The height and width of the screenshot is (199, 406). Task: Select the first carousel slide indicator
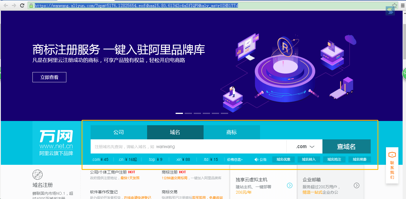[x=179, y=113]
